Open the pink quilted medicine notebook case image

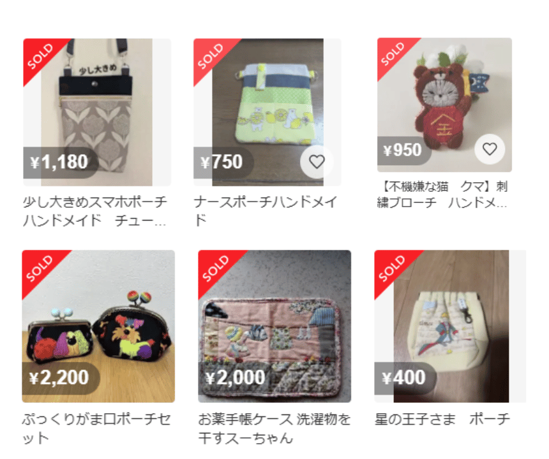(x=274, y=326)
